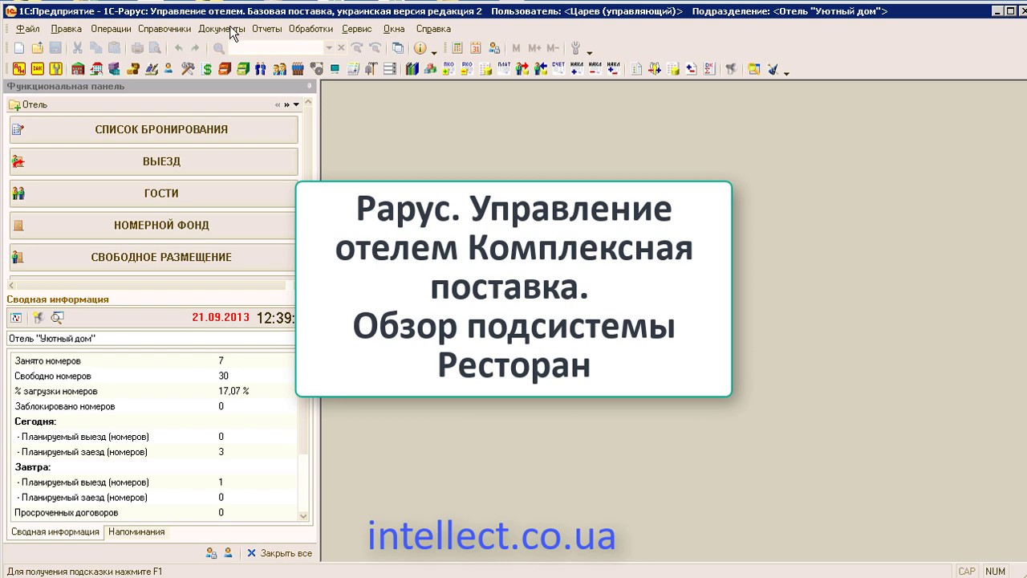Image resolution: width=1027 pixels, height=578 pixels.
Task: Click the Open file toolbar icon
Action: pyautogui.click(x=38, y=48)
